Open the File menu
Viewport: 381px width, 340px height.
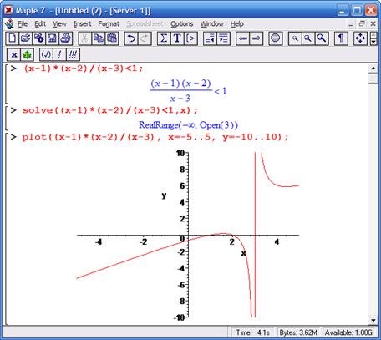click(x=23, y=24)
